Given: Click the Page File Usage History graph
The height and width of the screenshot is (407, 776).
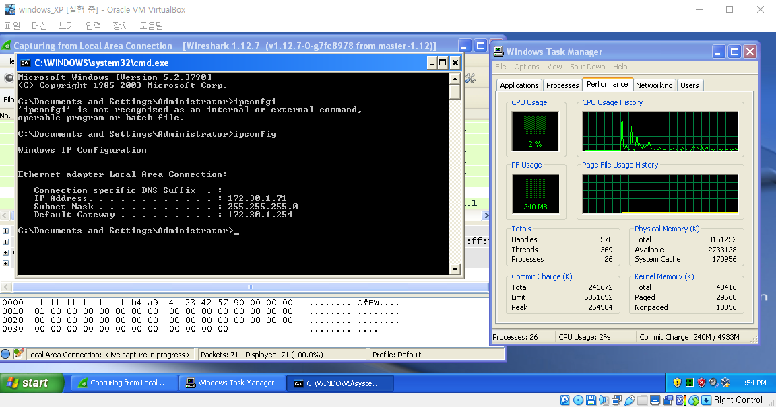Looking at the screenshot, I should point(659,193).
